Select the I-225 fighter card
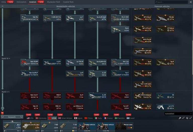 [x=52, y=62]
